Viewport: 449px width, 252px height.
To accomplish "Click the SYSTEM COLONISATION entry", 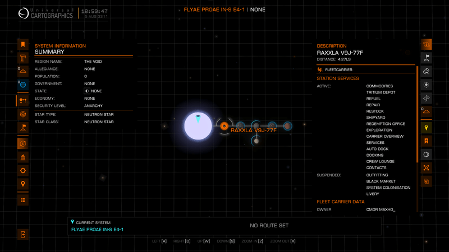I will 388,188.
